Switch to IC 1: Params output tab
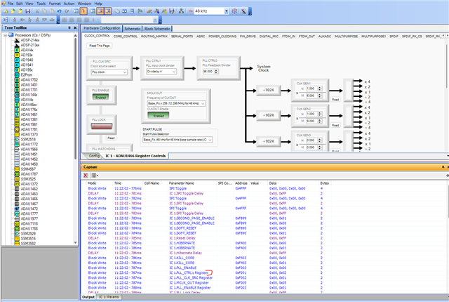 (109, 297)
